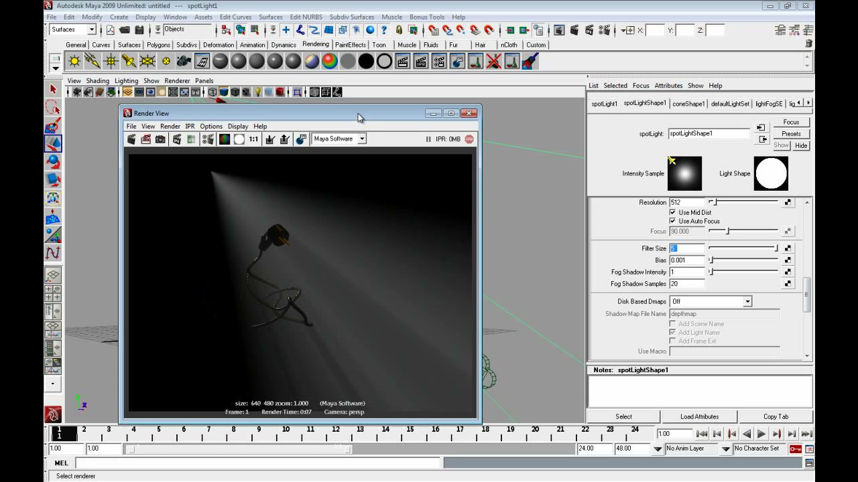Uncheck Use Auto Focus checkbox
858x482 pixels.
pyautogui.click(x=673, y=221)
